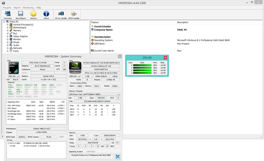The height and width of the screenshot is (161, 264).
Task: Click the Computer Name icon in Feature list
Action: click(92, 30)
